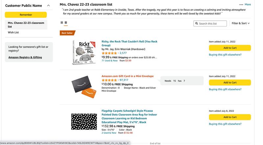Expand Ricky book rating popover arrow

118,53
